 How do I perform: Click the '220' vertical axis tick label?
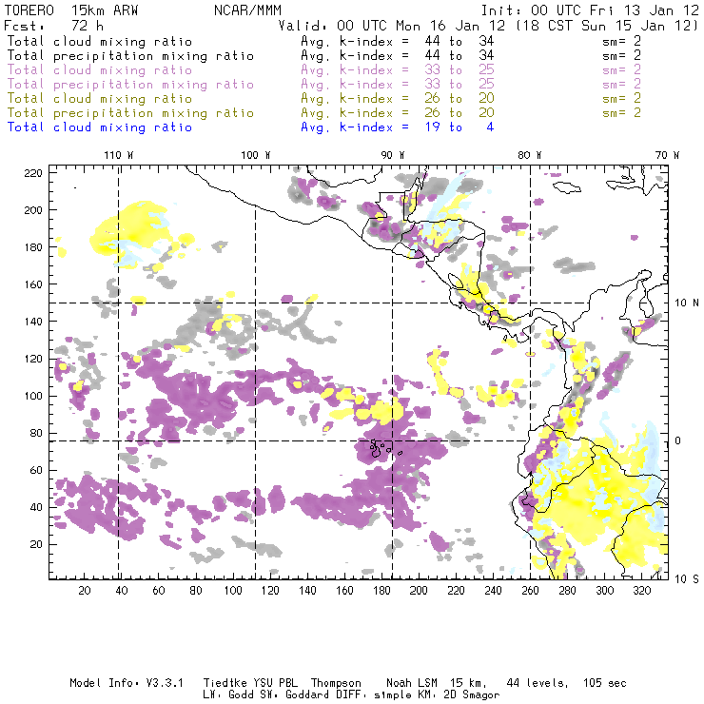(x=32, y=173)
